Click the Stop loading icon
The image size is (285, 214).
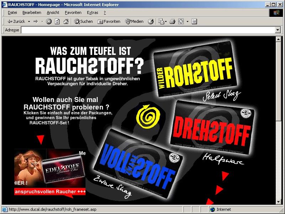(x=49, y=21)
